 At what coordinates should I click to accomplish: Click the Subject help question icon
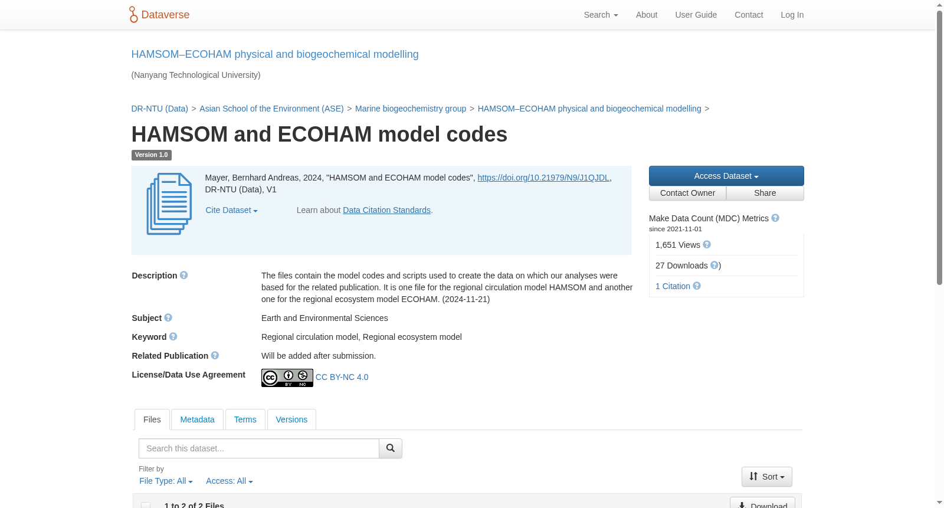[168, 318]
